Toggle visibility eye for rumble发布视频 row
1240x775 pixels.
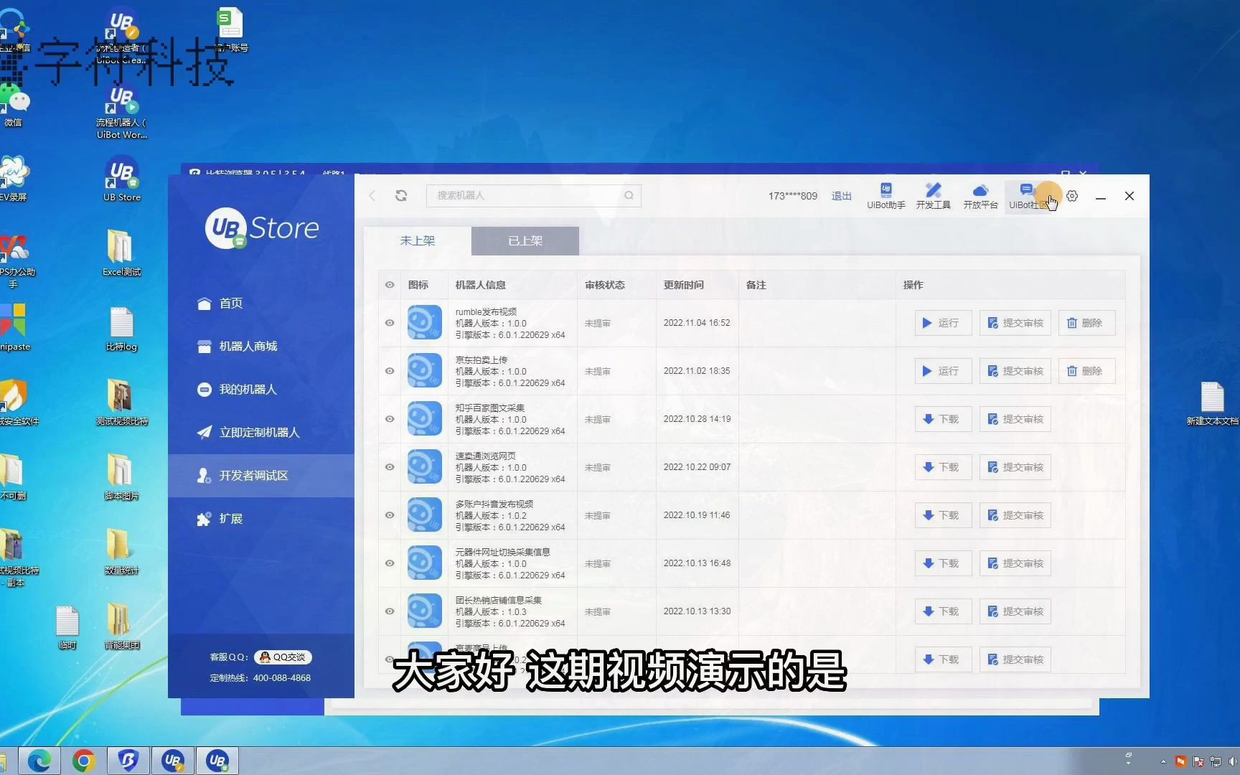coord(389,323)
